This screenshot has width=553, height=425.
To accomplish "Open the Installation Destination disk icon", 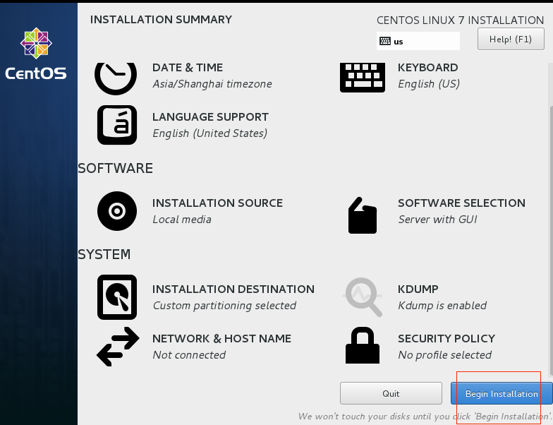I will (x=117, y=297).
